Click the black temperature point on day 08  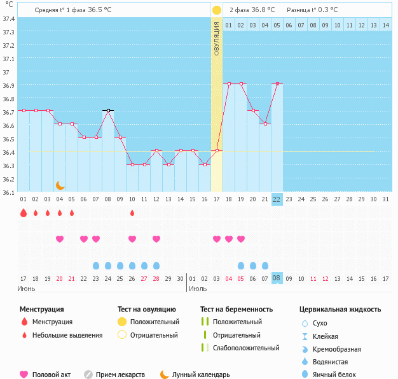click(x=108, y=111)
